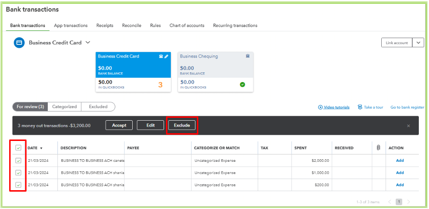
Task: Click the pencil edit icon on Business Credit Card tile
Action: coord(166,56)
